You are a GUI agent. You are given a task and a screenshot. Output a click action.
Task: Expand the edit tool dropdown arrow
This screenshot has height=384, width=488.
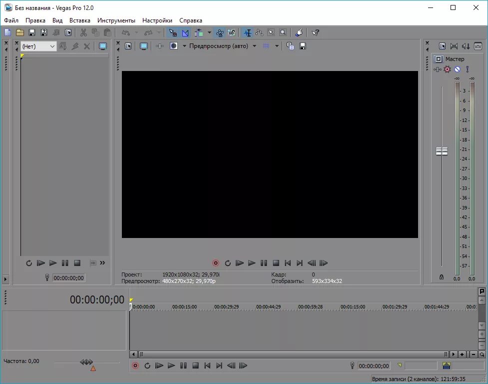(x=209, y=32)
